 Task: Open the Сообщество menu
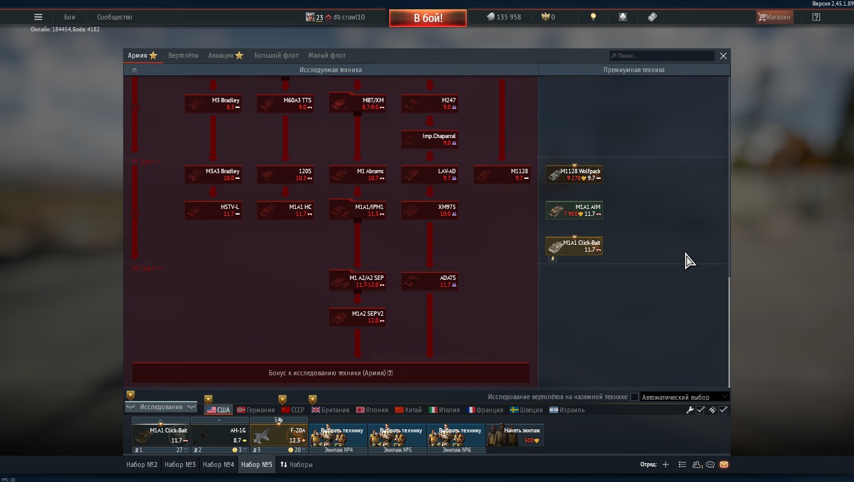point(114,17)
